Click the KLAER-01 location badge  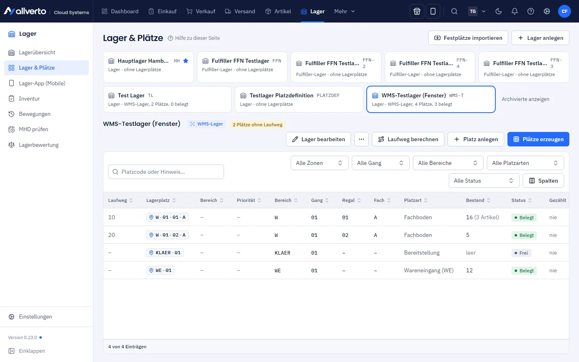165,253
